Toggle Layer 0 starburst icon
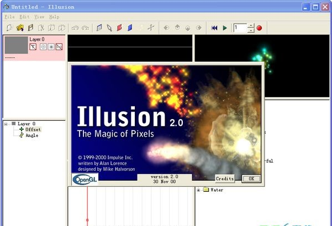This screenshot has width=332, height=226. pos(51,47)
